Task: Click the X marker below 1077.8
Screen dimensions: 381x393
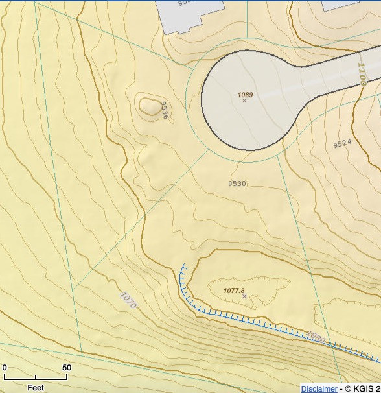Action: (244, 296)
